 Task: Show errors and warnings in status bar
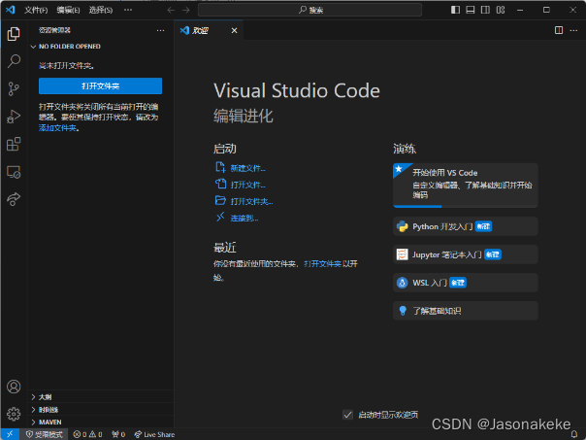(88, 434)
